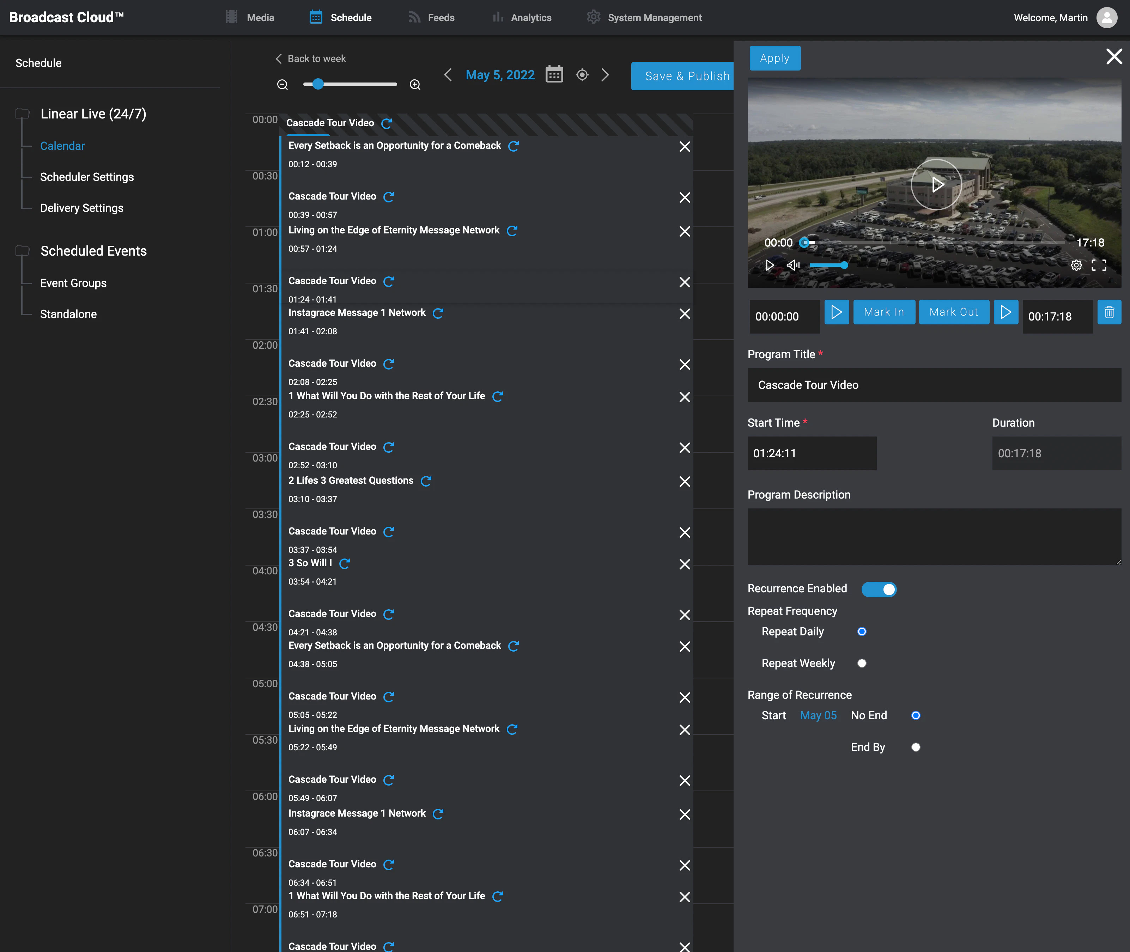Image resolution: width=1130 pixels, height=952 pixels.
Task: Open the calendar picker next to May 5, 2022
Action: (554, 74)
